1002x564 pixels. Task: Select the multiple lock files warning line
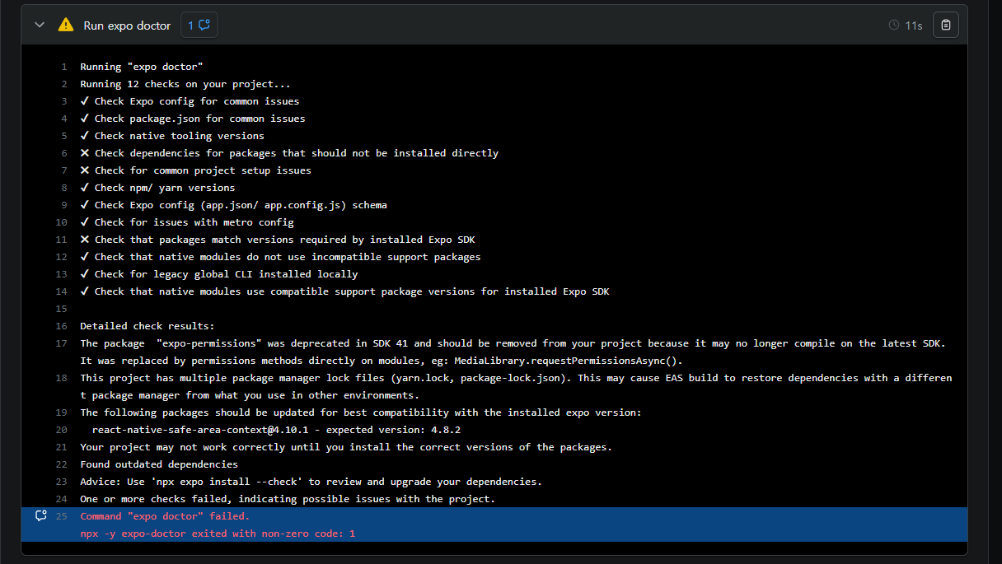click(516, 386)
